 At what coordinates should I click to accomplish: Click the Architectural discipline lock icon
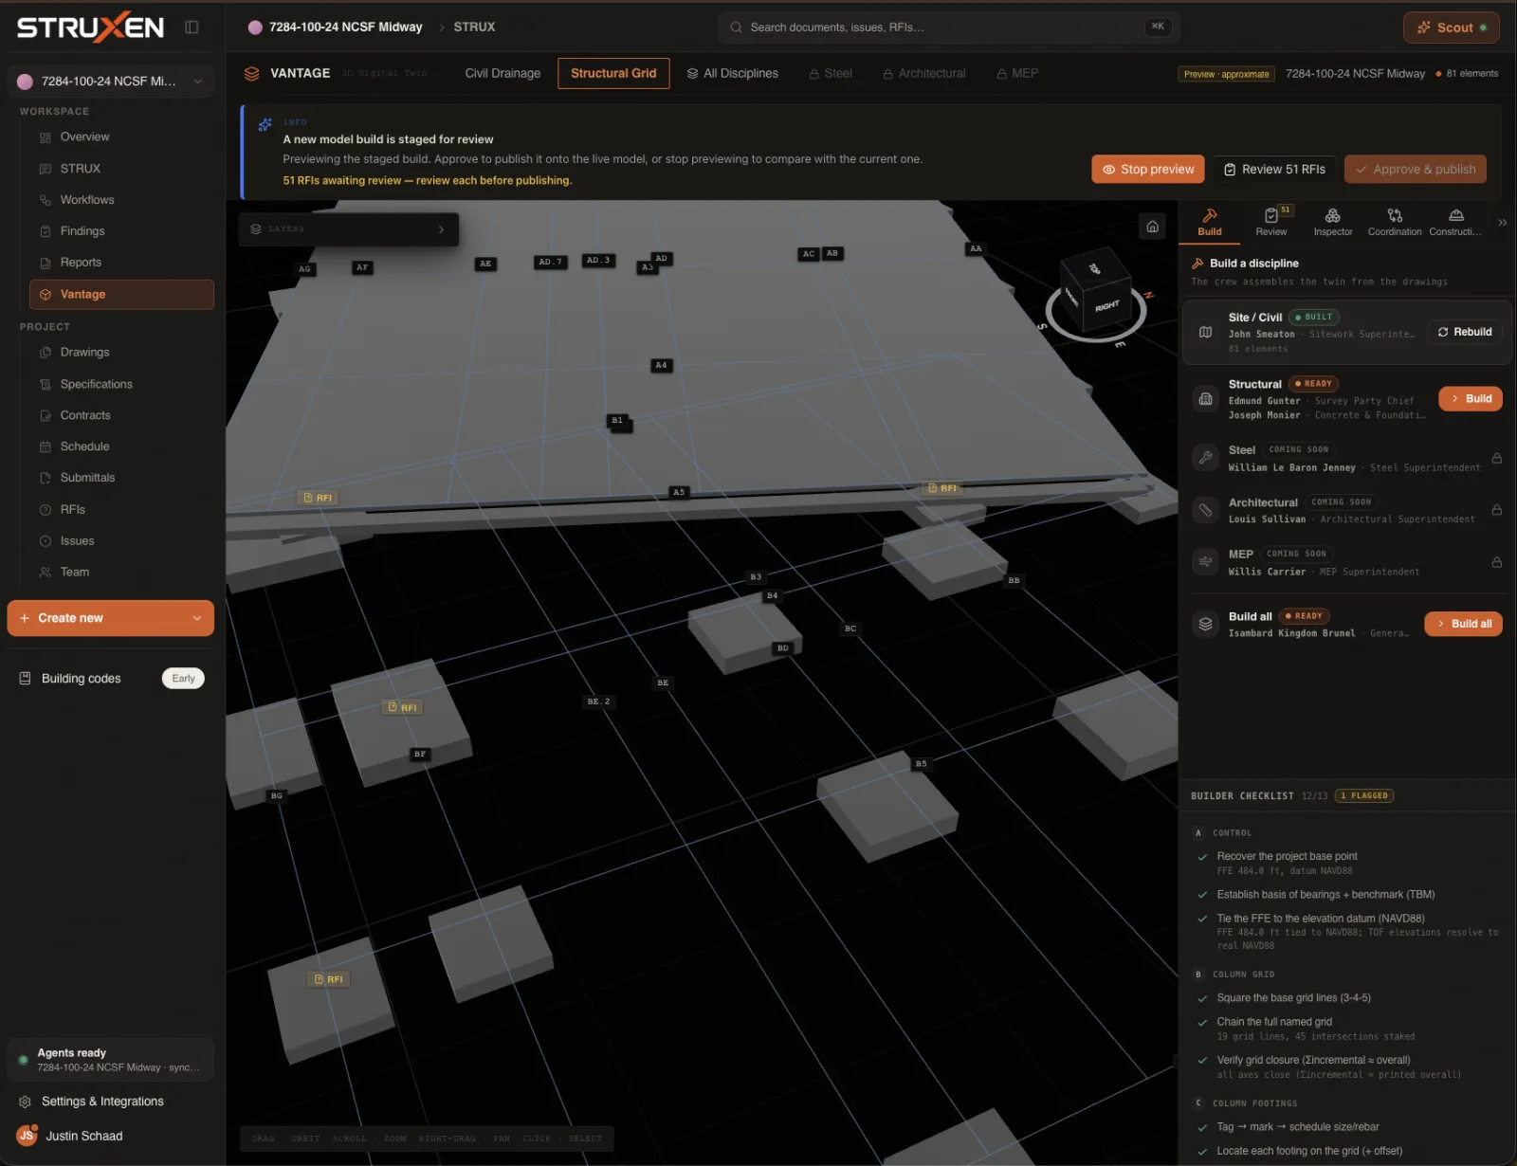(x=1496, y=510)
